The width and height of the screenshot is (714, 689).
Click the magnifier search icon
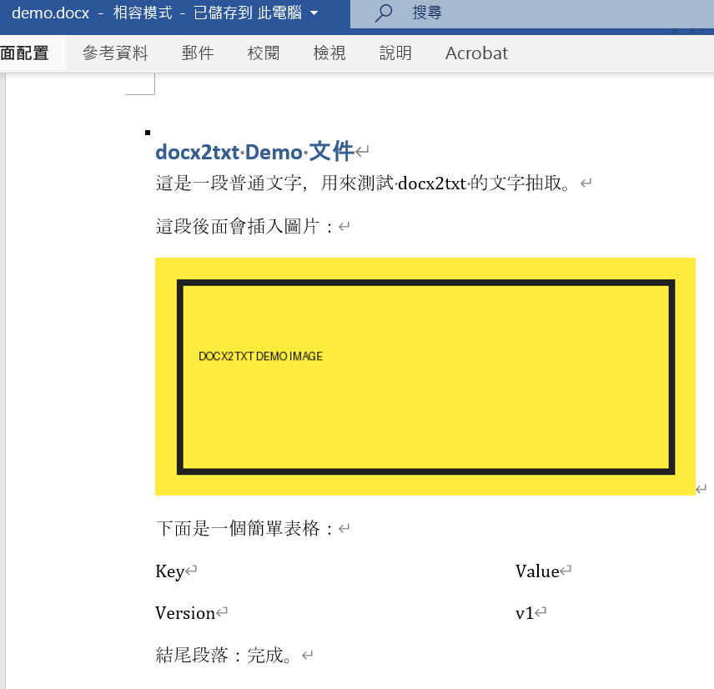pos(384,13)
